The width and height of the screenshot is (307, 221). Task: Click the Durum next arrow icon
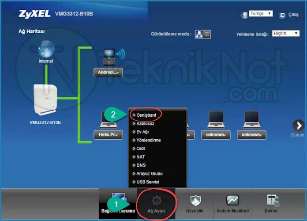tap(298, 126)
